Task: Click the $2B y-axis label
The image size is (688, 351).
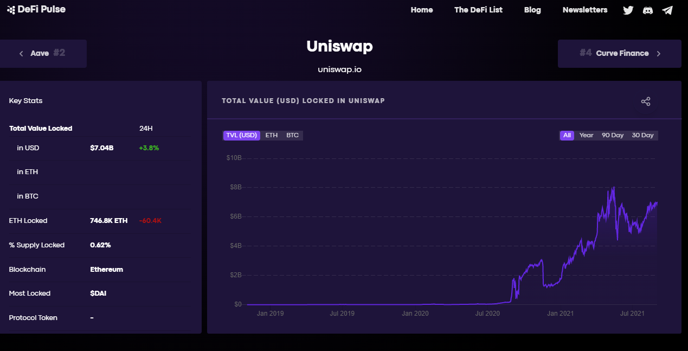Action: click(x=235, y=276)
